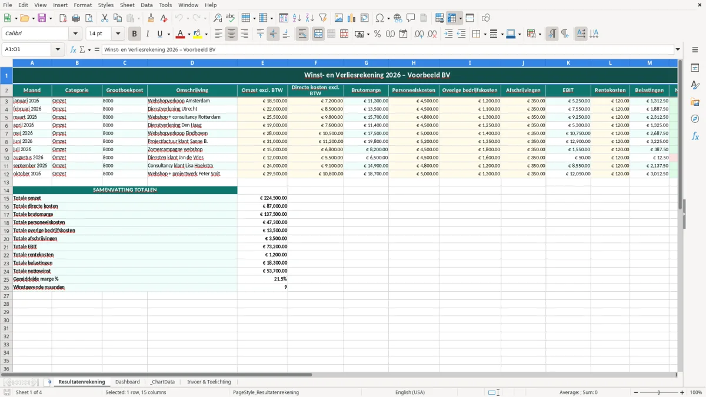
Task: Expand the formula bar arrow
Action: tap(678, 50)
